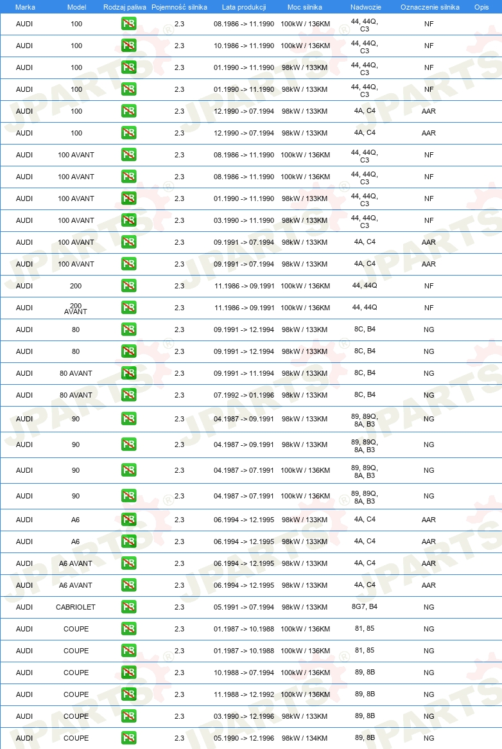Select the 2.3 capacity in the CABRIOLET row
502x749 pixels.
(x=179, y=607)
